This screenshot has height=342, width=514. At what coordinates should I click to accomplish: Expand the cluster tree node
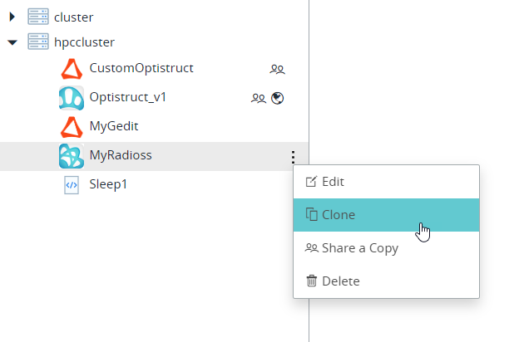click(12, 17)
